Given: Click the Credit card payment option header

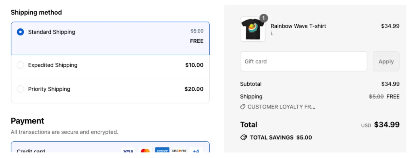Looking at the screenshot, I should point(31,151).
